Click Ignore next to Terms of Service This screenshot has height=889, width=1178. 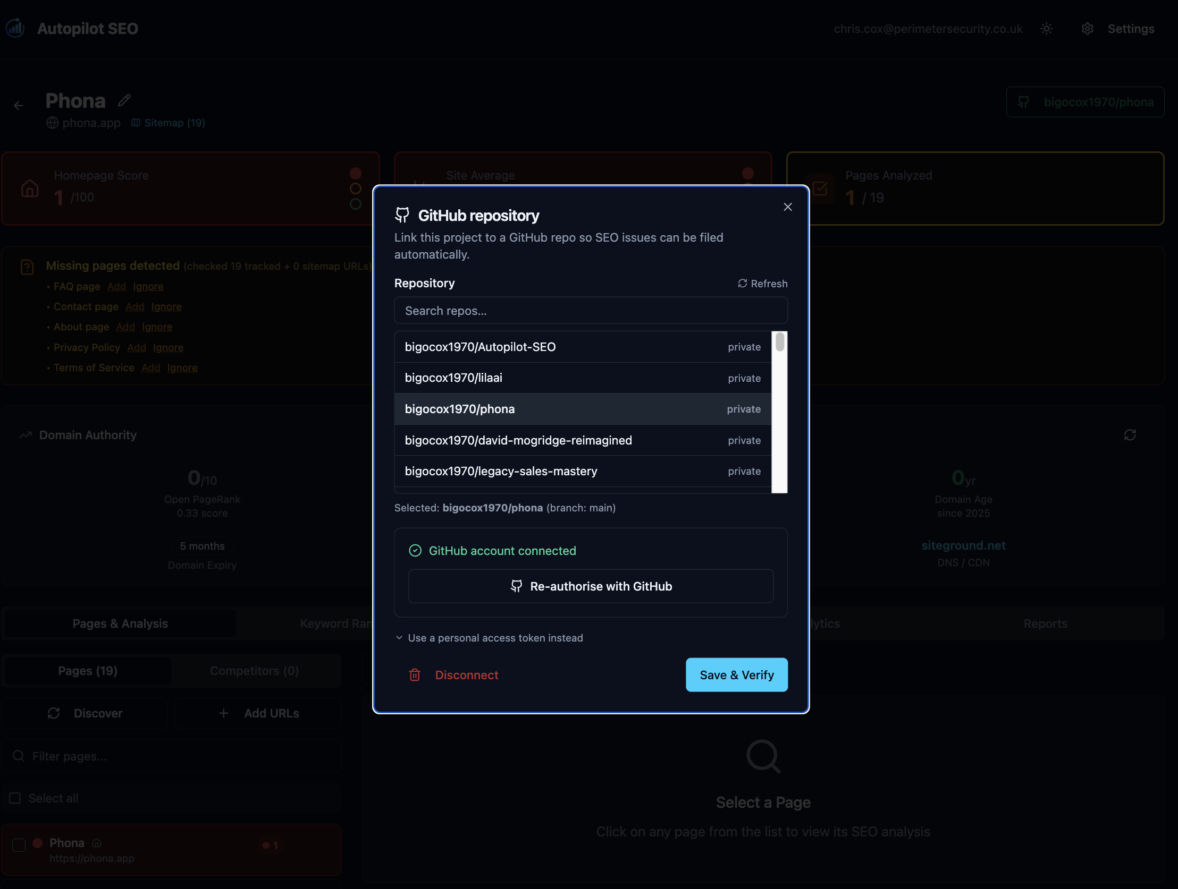pos(182,368)
